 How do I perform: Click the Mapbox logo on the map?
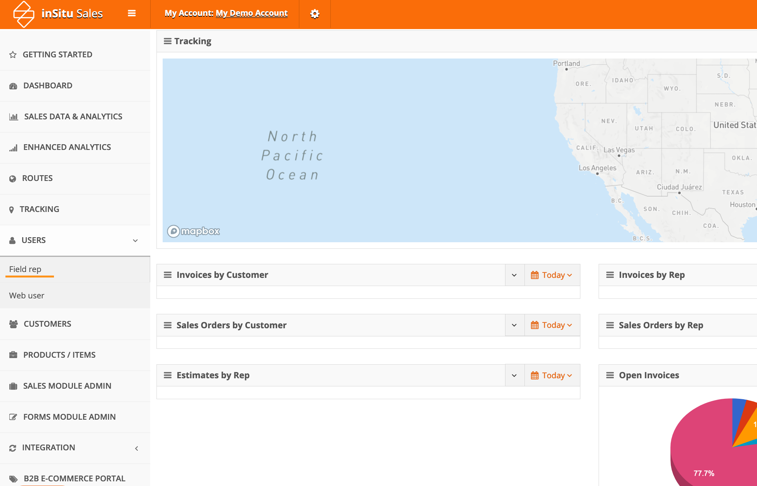click(x=194, y=231)
